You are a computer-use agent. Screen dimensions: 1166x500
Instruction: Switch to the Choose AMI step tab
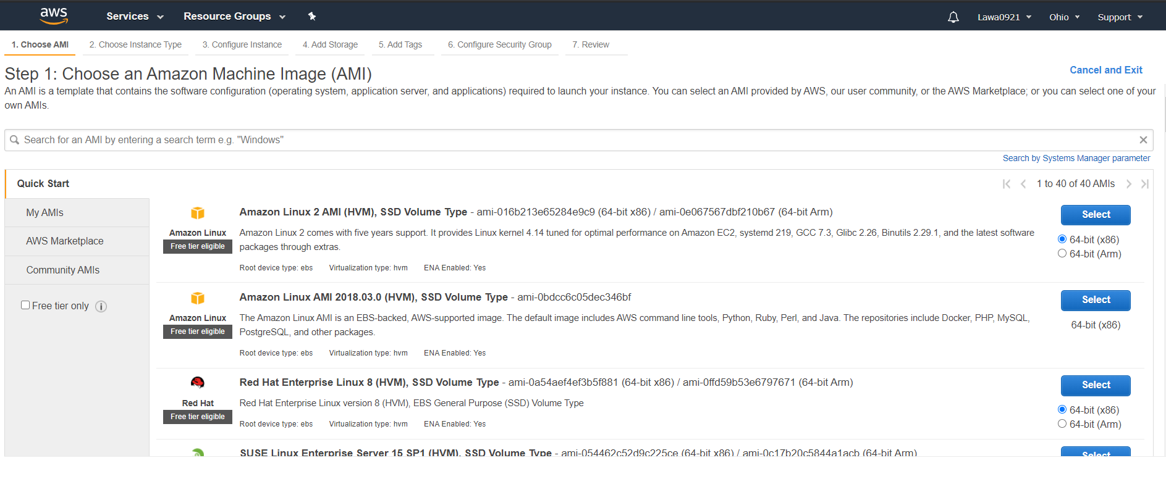[40, 45]
